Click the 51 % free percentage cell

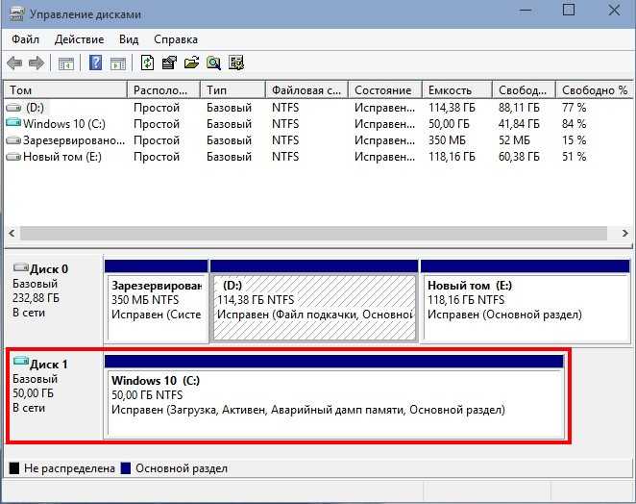pyautogui.click(x=574, y=157)
